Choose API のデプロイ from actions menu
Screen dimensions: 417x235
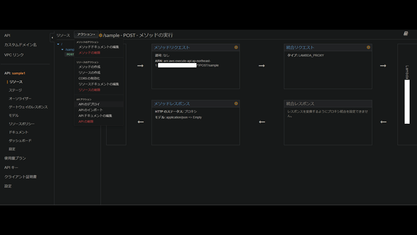(89, 104)
